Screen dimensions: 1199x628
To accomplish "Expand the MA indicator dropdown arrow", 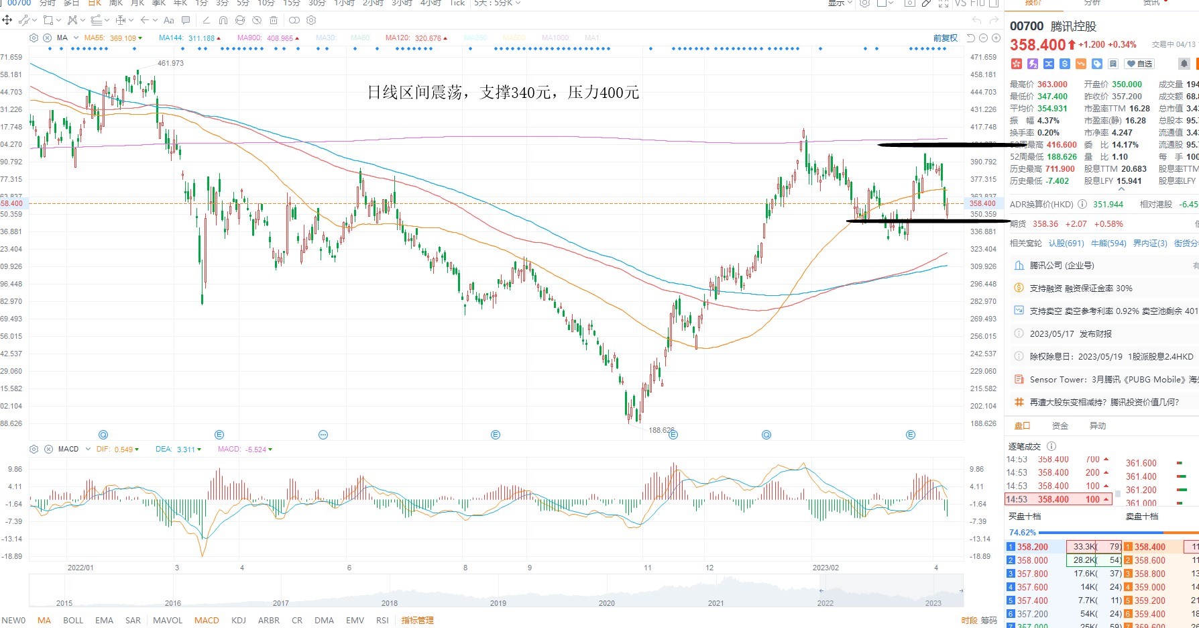I will click(76, 38).
